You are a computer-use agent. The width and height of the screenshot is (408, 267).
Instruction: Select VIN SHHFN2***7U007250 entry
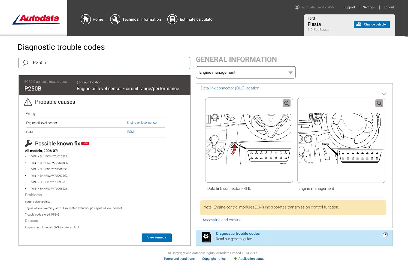[49, 176]
